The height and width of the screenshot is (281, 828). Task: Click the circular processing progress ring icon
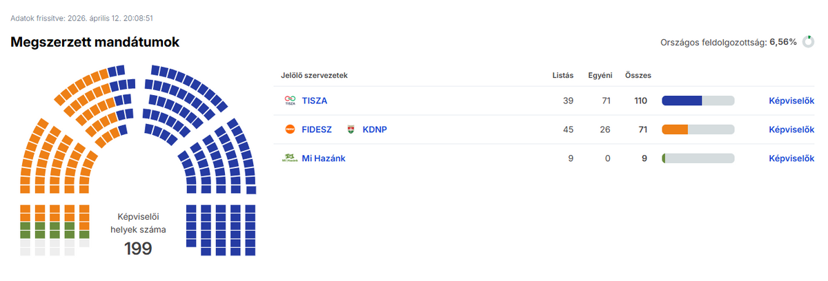[x=809, y=42]
